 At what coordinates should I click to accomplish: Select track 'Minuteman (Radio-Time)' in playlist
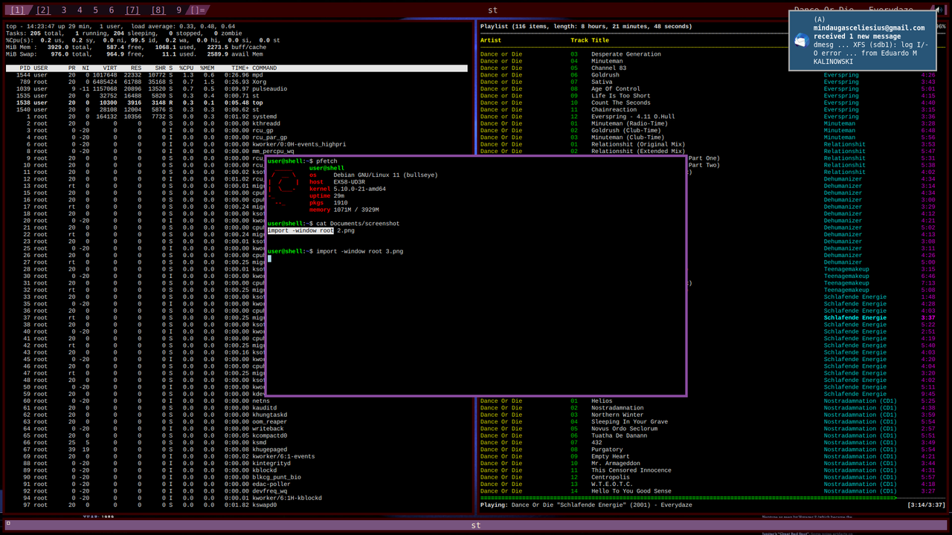(x=707, y=123)
